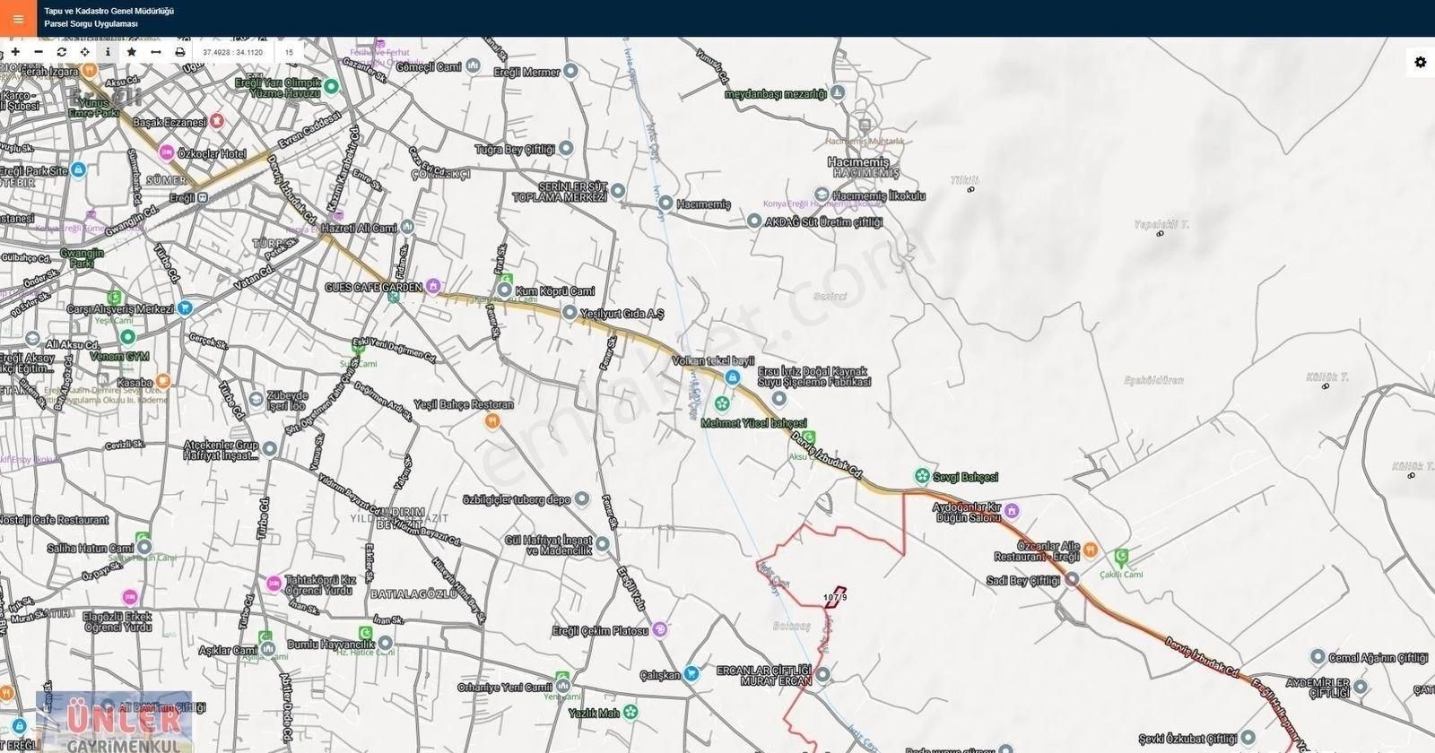Click the refresh map icon
Screen dimensions: 1435x753
coord(62,52)
